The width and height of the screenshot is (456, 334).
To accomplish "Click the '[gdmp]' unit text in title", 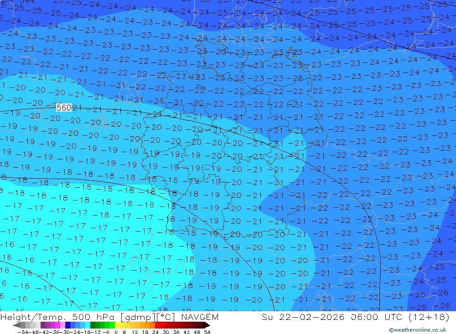I will [x=138, y=317].
